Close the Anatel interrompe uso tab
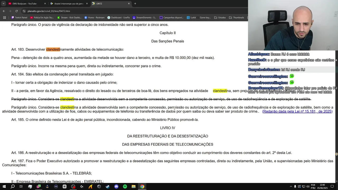Viewport: 338px width, 190px height. 87,4
